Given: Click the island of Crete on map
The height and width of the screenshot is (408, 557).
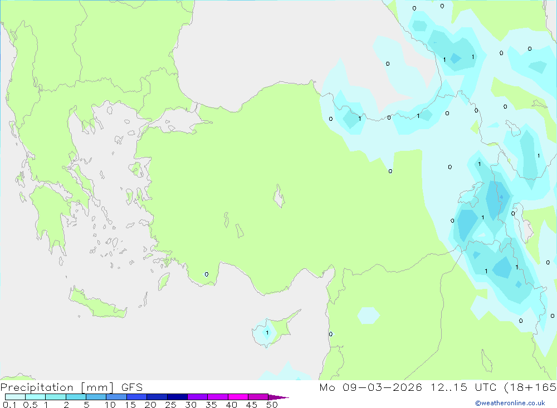Looking at the screenshot, I should pyautogui.click(x=97, y=303).
